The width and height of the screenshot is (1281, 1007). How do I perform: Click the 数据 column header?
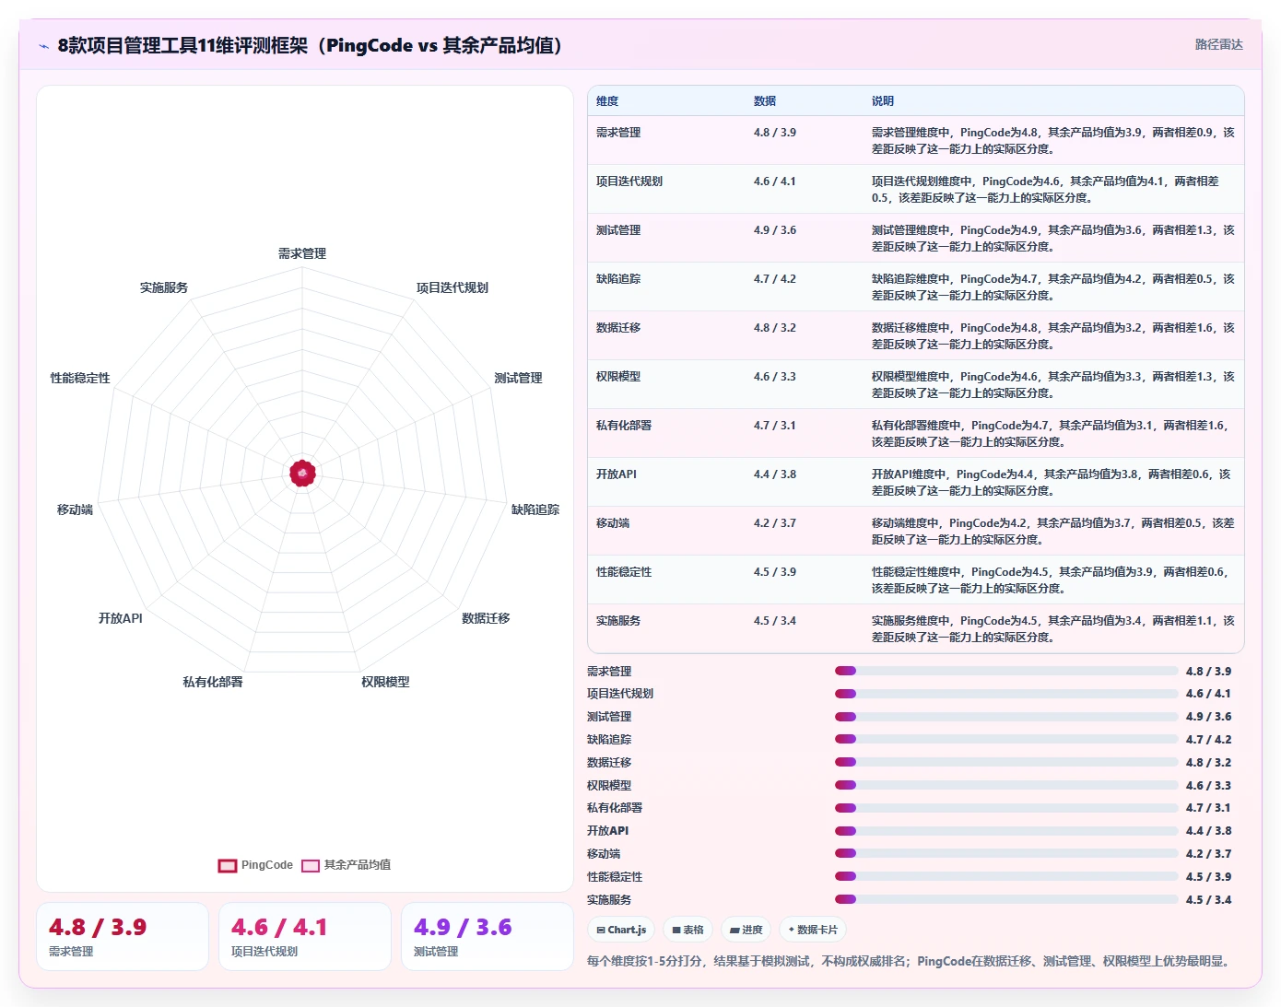[x=765, y=101]
